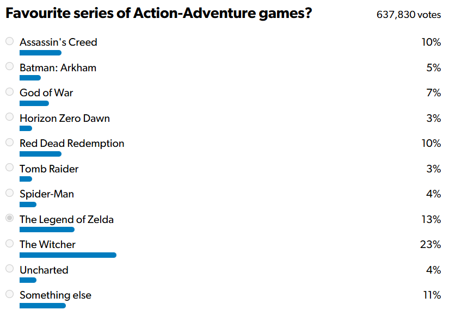Click the Horizon Zero Dawn label
Screen dimensions: 449x316
tap(65, 118)
